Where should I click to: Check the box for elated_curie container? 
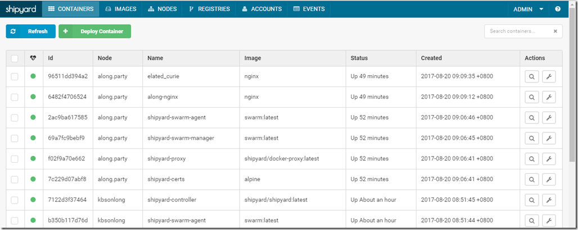[x=15, y=76]
